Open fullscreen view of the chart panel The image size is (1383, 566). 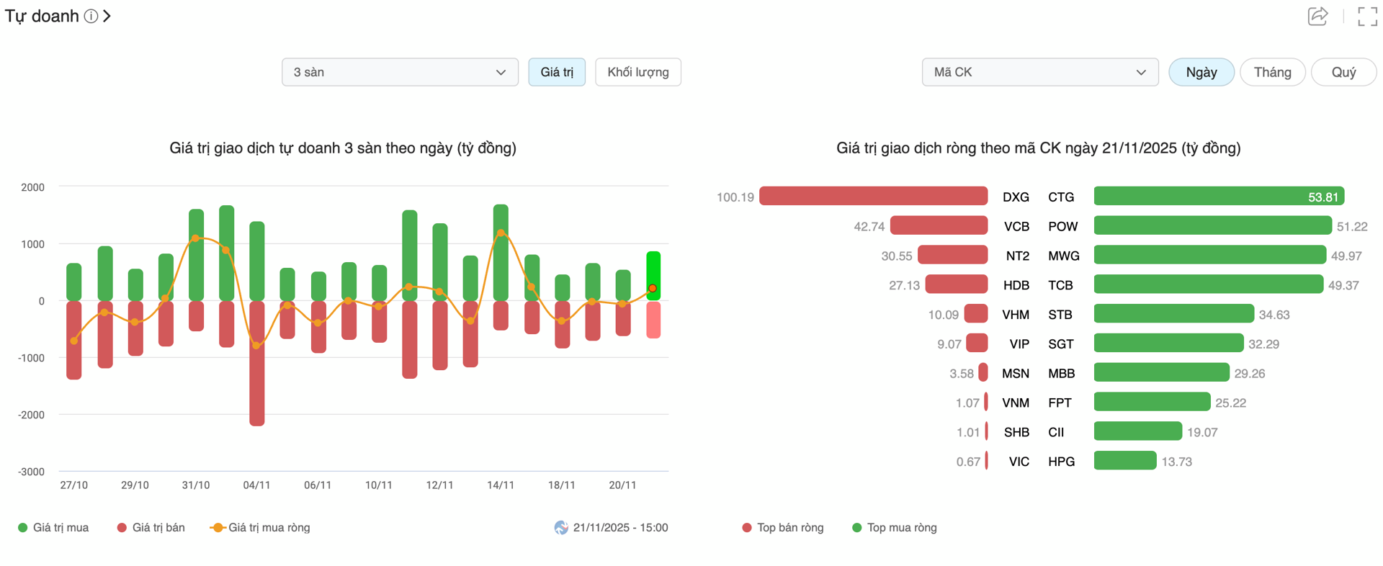pos(1366,16)
